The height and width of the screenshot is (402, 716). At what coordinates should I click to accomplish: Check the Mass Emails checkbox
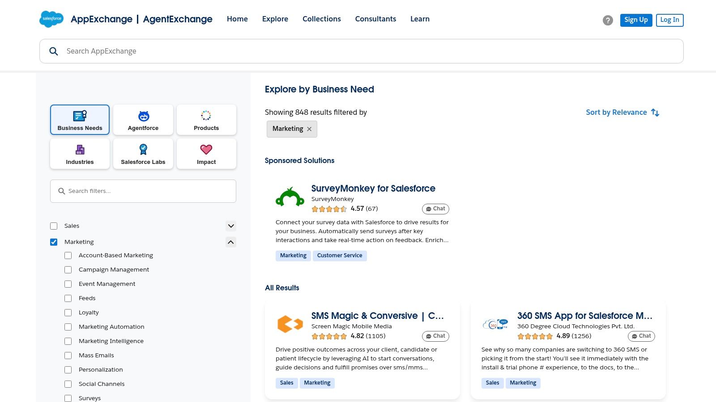tap(68, 356)
